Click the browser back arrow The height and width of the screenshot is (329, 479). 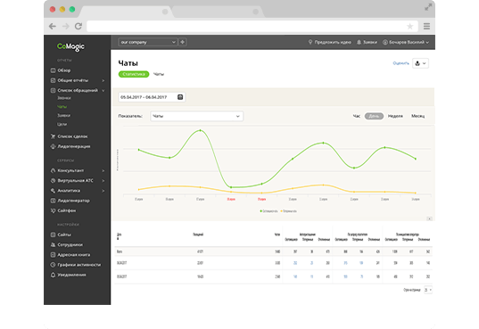click(x=53, y=26)
